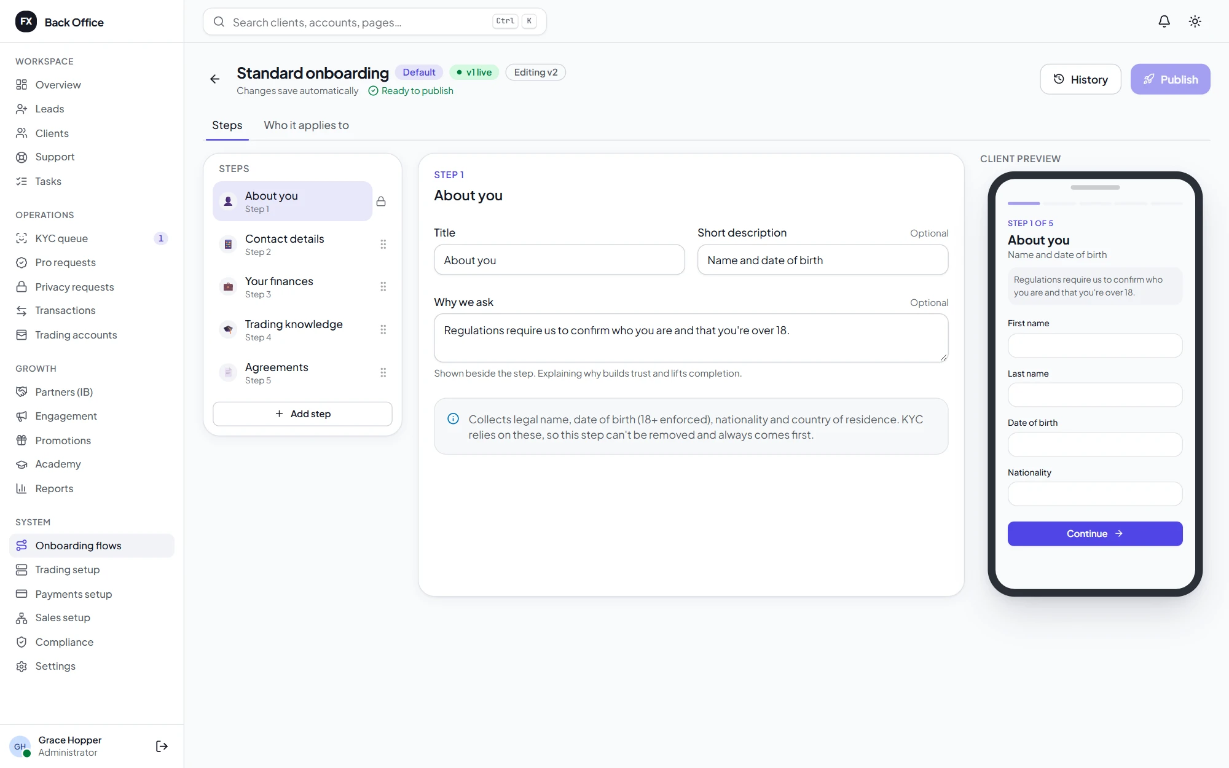Open the Promotions page

point(92,441)
